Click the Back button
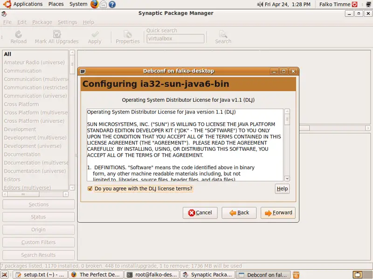 pyautogui.click(x=239, y=213)
